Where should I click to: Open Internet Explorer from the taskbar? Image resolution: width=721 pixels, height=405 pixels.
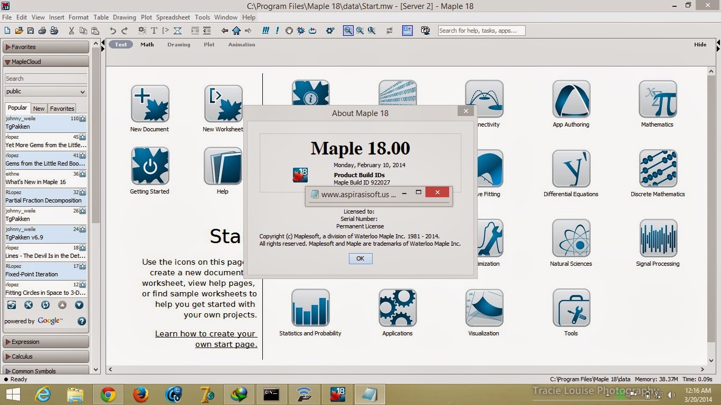(43, 394)
